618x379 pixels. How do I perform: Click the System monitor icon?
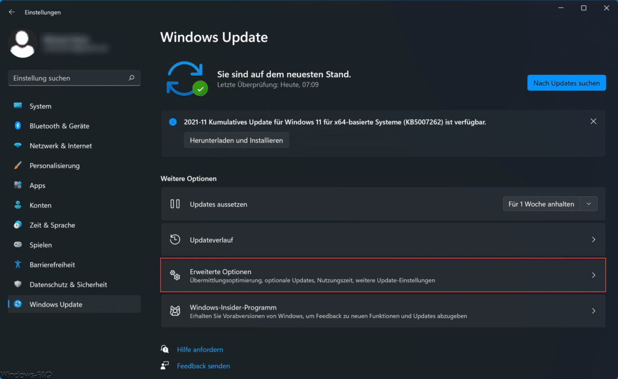(x=18, y=106)
